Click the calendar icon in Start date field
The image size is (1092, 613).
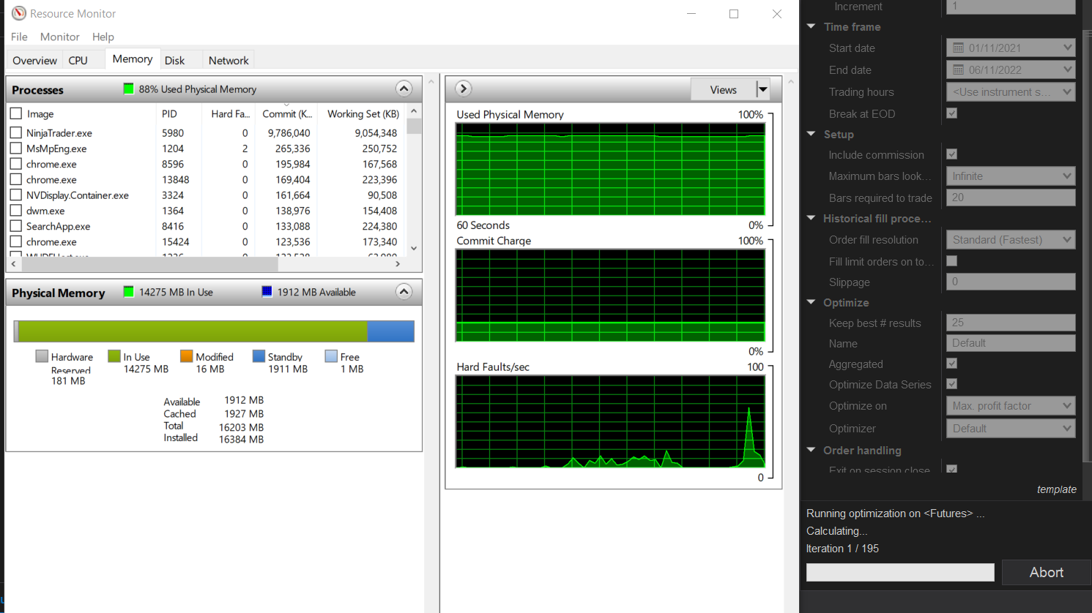pyautogui.click(x=958, y=48)
